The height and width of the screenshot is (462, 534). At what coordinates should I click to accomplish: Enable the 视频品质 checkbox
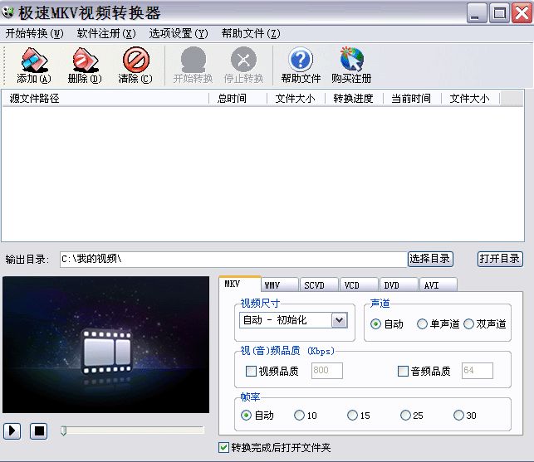tap(251, 371)
